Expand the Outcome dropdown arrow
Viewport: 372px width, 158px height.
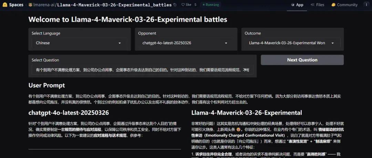(333, 43)
